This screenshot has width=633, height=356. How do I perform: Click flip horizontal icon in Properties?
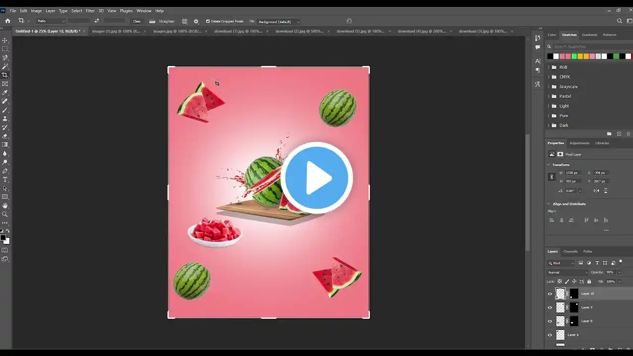[596, 191]
